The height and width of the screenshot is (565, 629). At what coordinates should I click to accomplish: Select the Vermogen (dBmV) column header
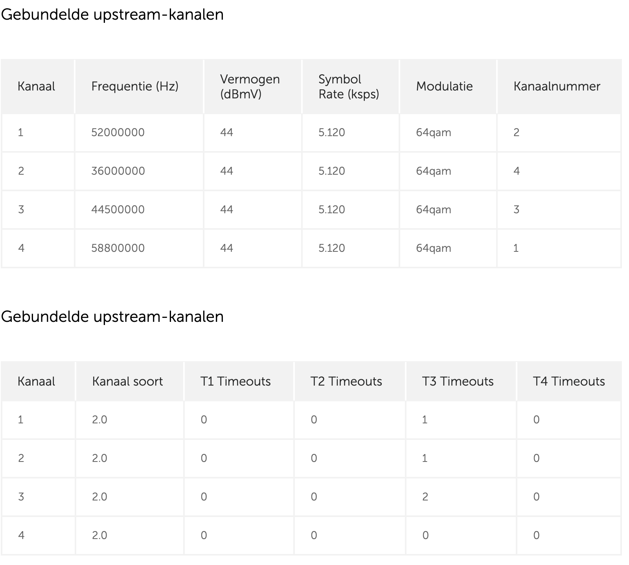(250, 87)
